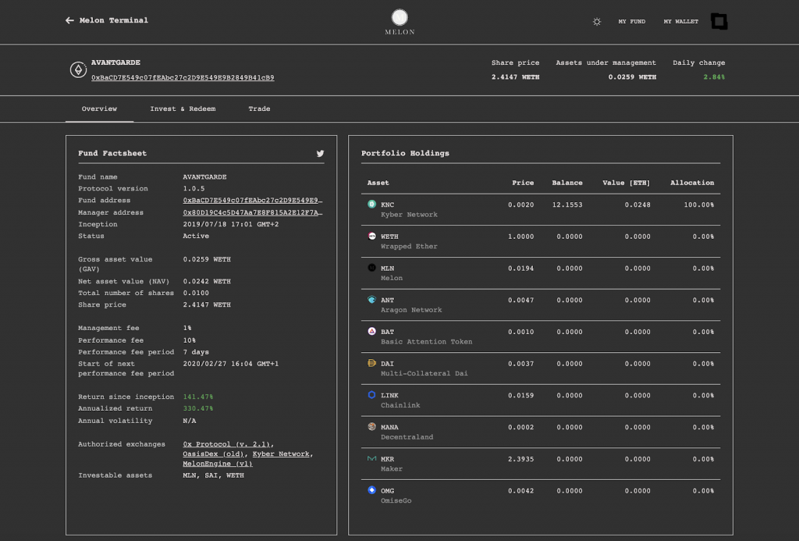The width and height of the screenshot is (799, 541).
Task: Click the LINK Chainlink token icon
Action: click(372, 395)
